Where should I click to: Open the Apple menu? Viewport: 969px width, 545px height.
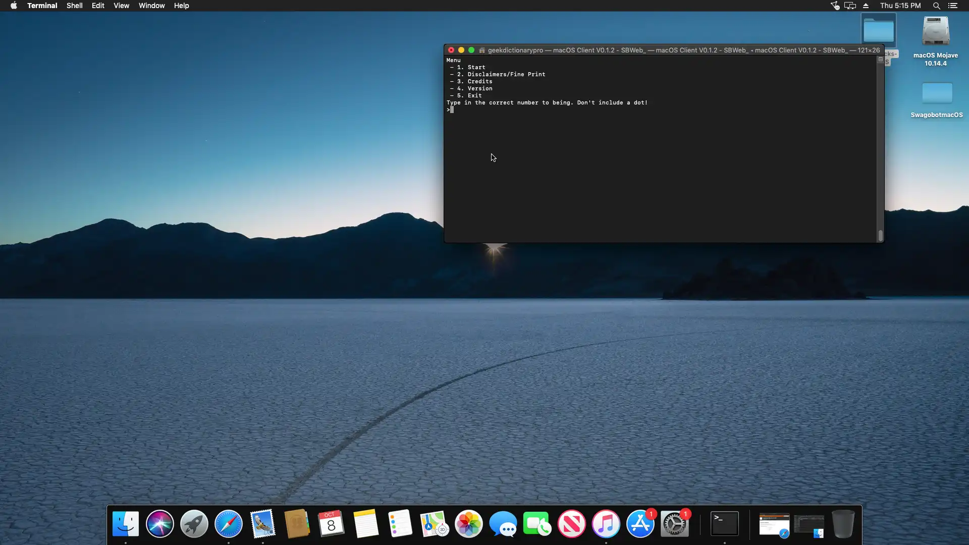pyautogui.click(x=14, y=6)
